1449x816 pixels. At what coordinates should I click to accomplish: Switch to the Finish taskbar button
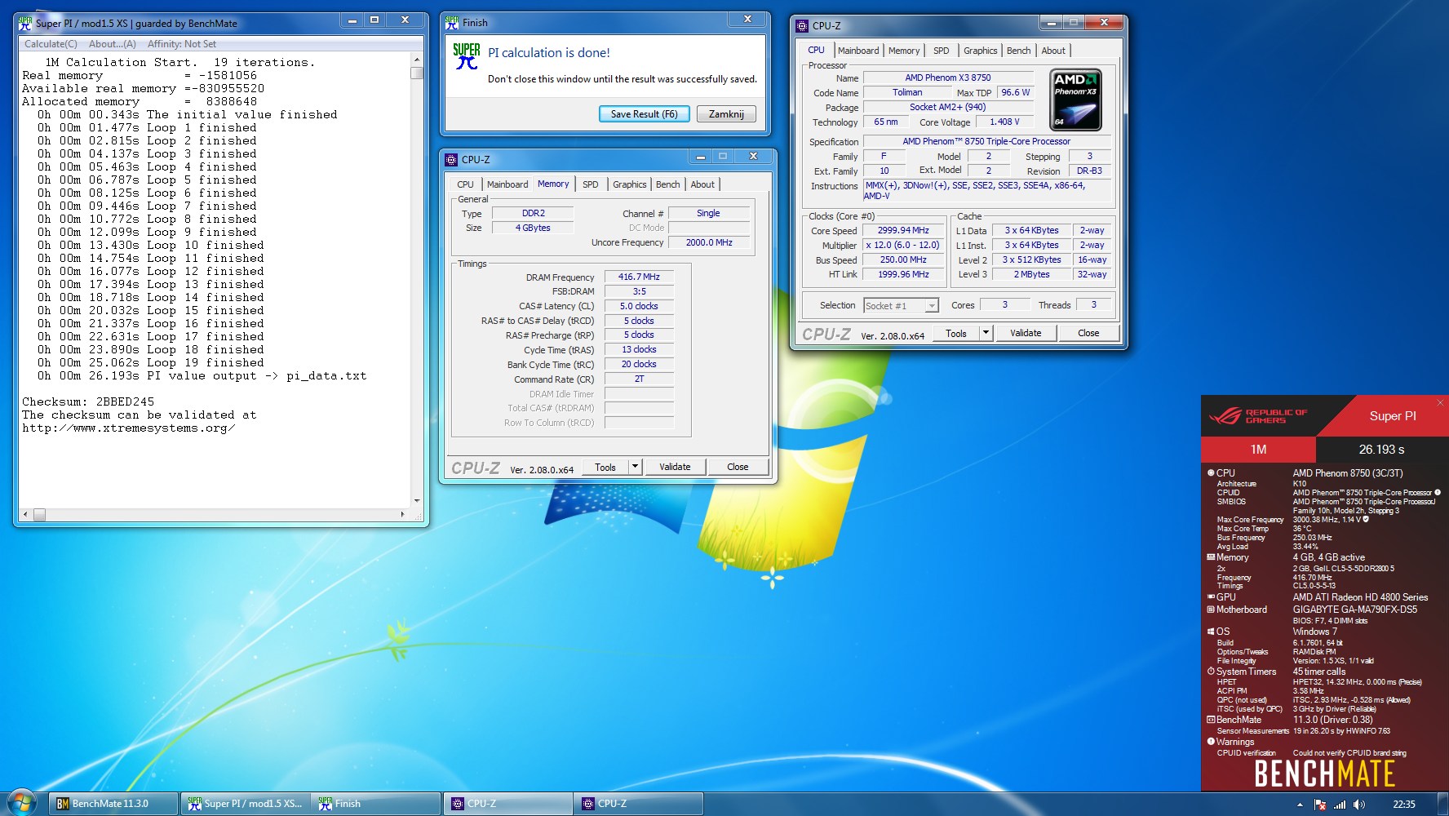click(x=376, y=804)
